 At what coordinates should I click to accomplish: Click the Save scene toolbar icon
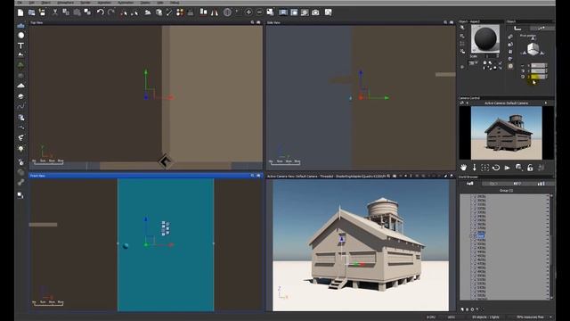pos(42,12)
